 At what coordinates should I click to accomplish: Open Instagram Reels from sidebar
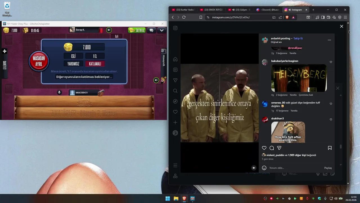coord(175,70)
